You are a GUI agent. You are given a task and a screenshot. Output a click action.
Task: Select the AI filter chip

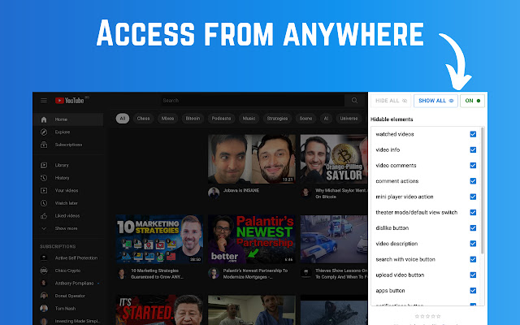point(326,119)
